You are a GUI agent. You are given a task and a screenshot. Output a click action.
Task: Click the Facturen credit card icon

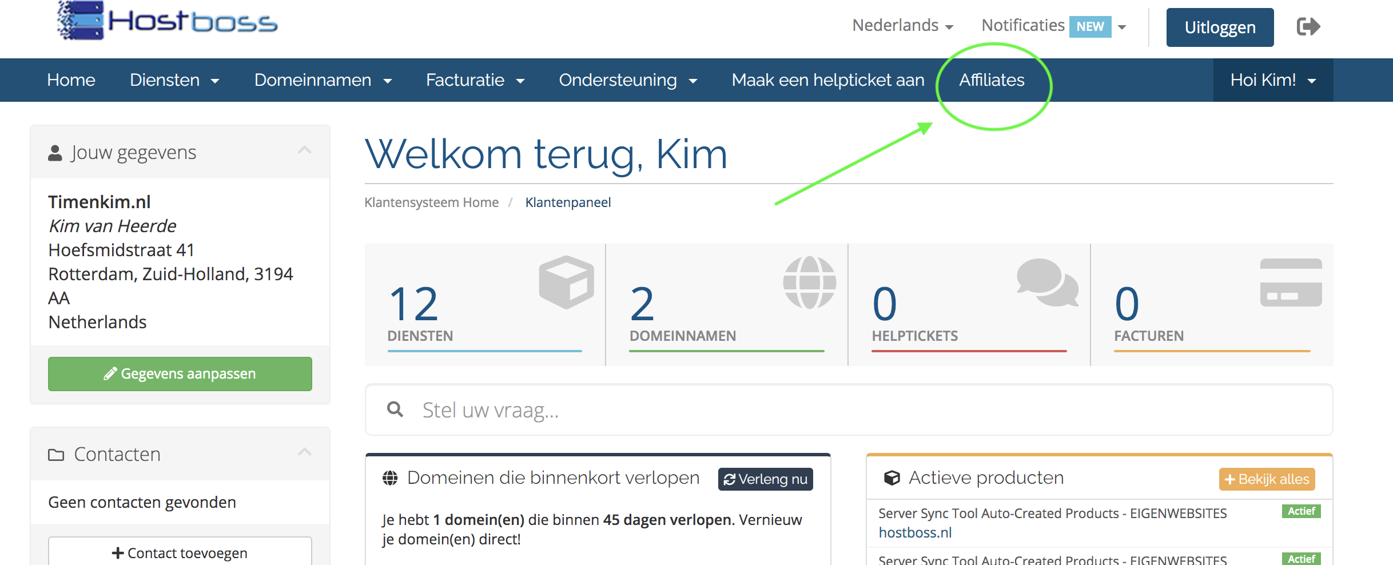tap(1291, 282)
